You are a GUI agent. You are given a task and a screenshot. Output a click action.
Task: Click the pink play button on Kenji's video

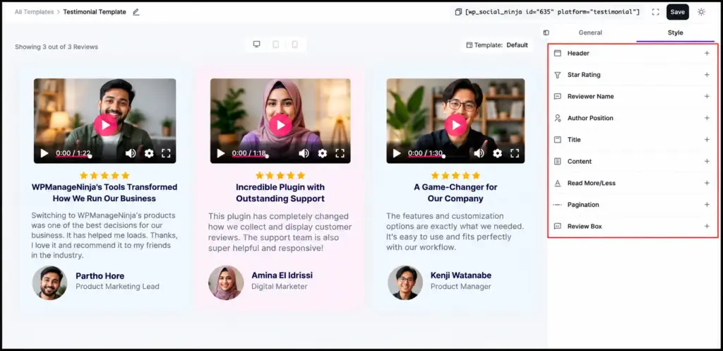coord(455,125)
